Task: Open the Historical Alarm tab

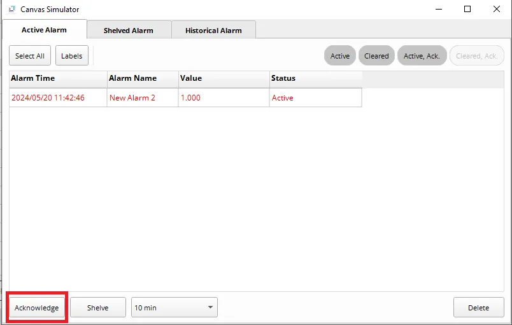Action: pyautogui.click(x=213, y=31)
